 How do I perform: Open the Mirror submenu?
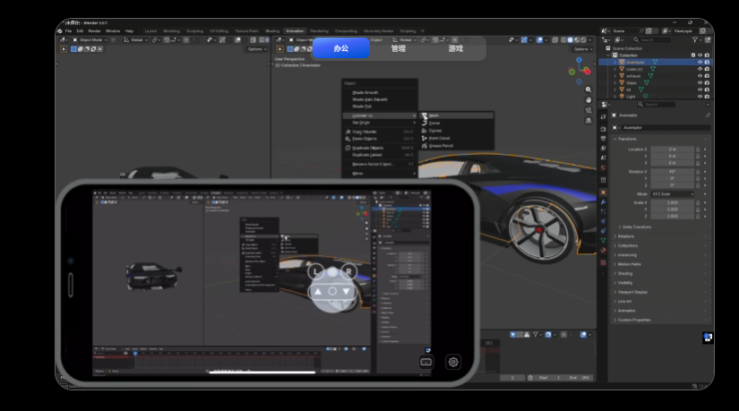tap(380, 174)
